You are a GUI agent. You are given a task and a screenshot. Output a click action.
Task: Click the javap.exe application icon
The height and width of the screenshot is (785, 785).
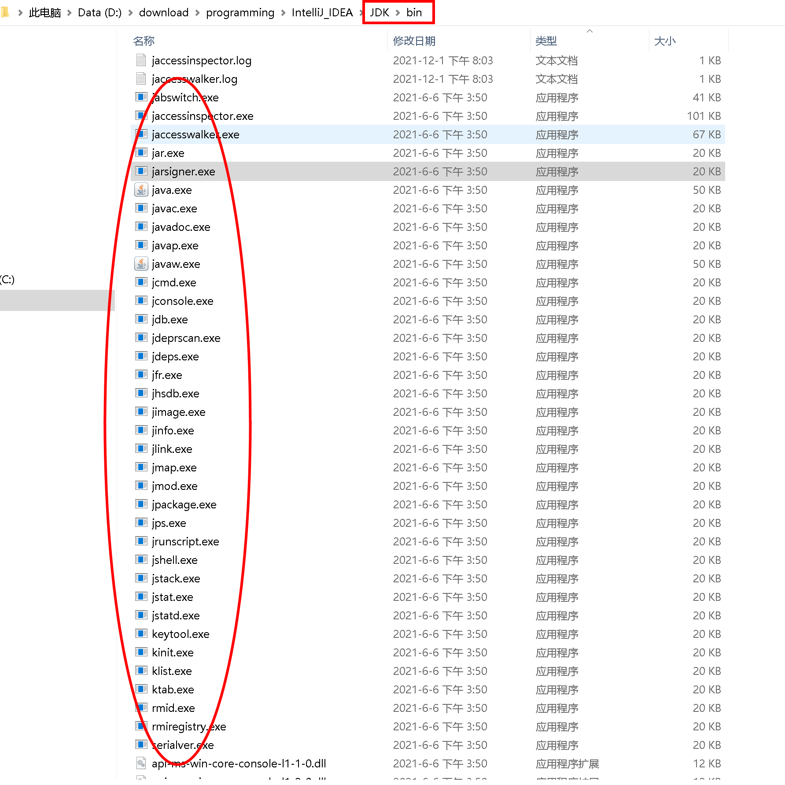click(141, 245)
